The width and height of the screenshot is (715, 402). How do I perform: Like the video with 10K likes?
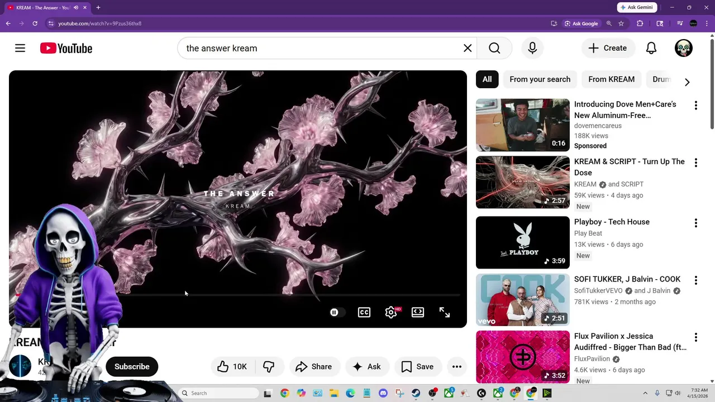pos(232,367)
